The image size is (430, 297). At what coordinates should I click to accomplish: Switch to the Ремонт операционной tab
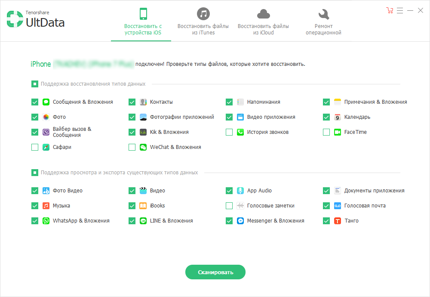(323, 22)
